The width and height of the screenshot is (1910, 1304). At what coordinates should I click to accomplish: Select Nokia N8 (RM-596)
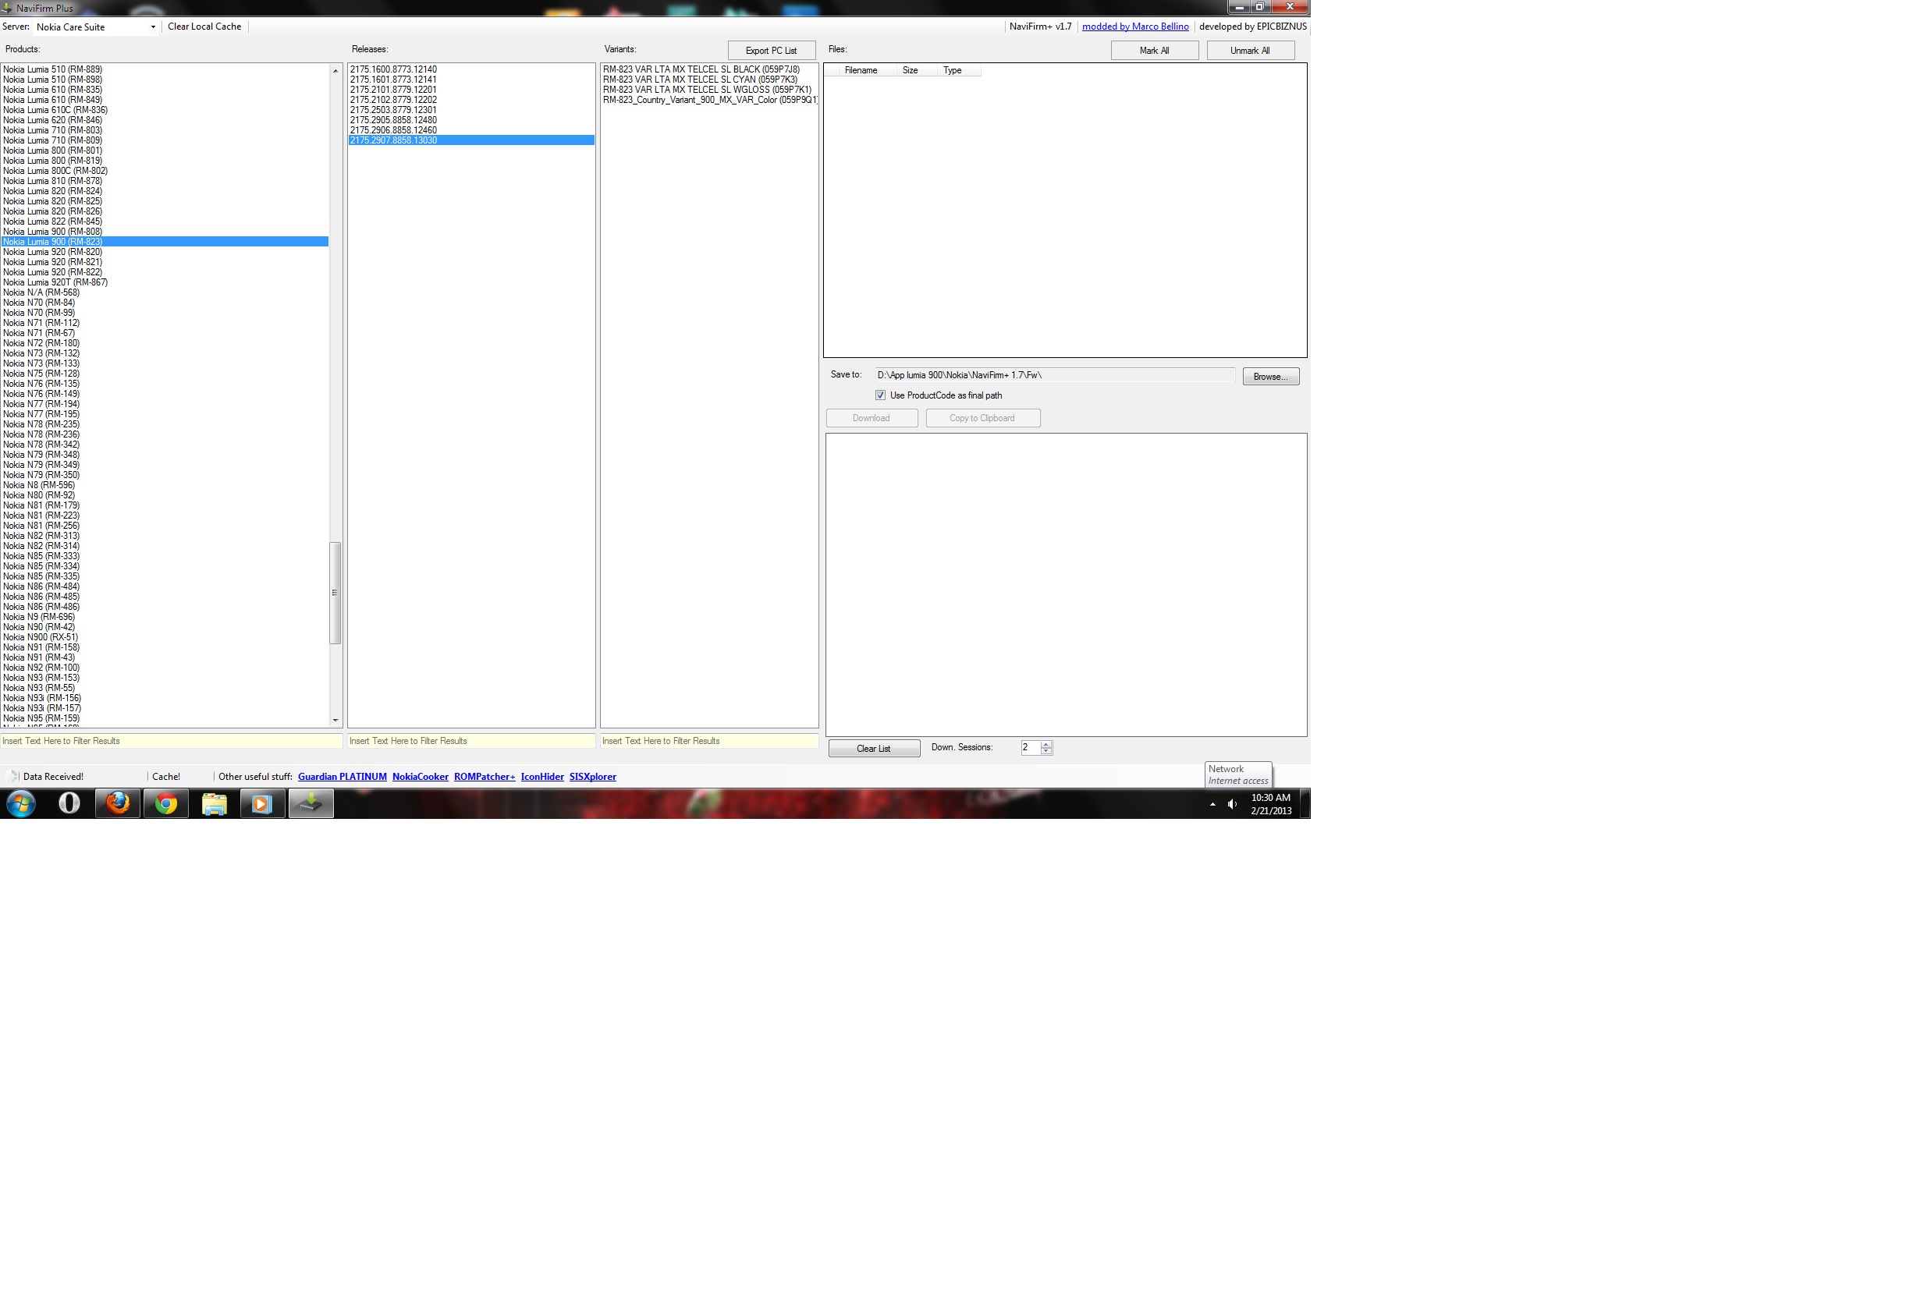[165, 486]
